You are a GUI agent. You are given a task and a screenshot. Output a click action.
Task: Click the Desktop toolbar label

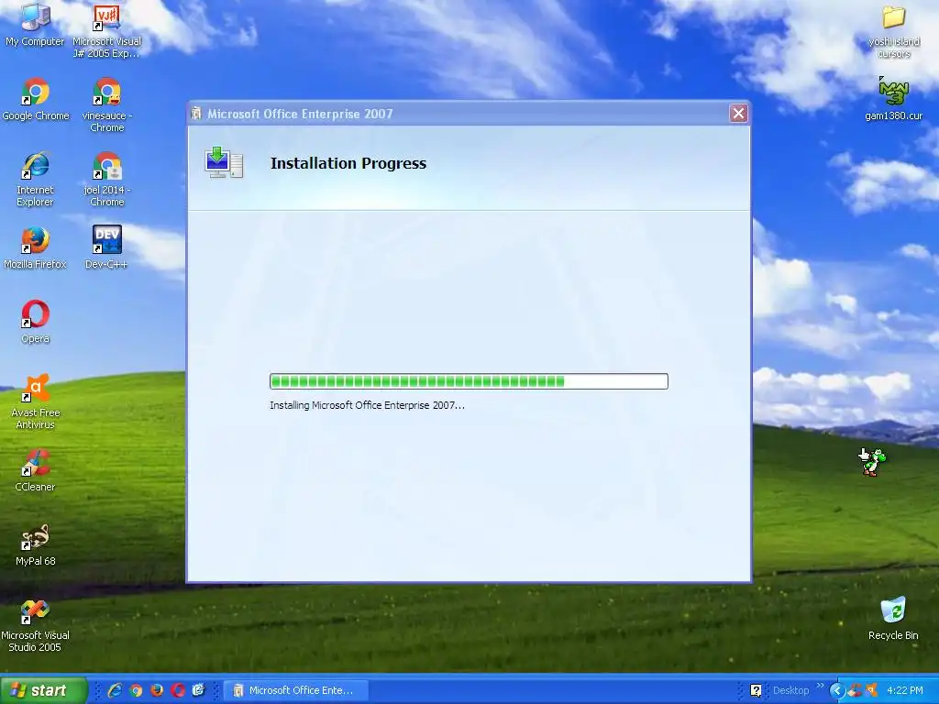pos(790,690)
